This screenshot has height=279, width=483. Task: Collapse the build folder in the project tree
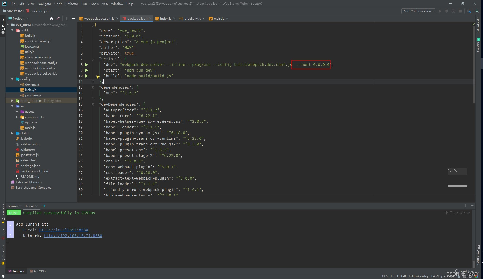tap(12, 30)
